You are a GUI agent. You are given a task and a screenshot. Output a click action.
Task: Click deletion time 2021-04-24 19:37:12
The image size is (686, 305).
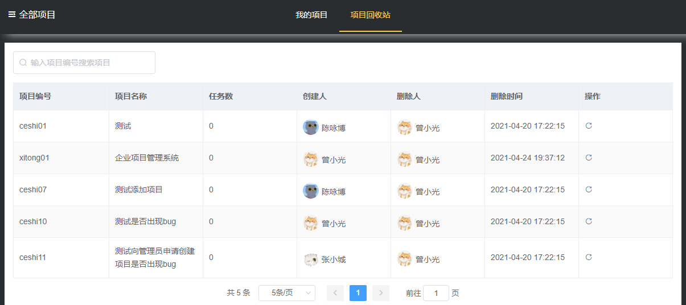coord(528,158)
